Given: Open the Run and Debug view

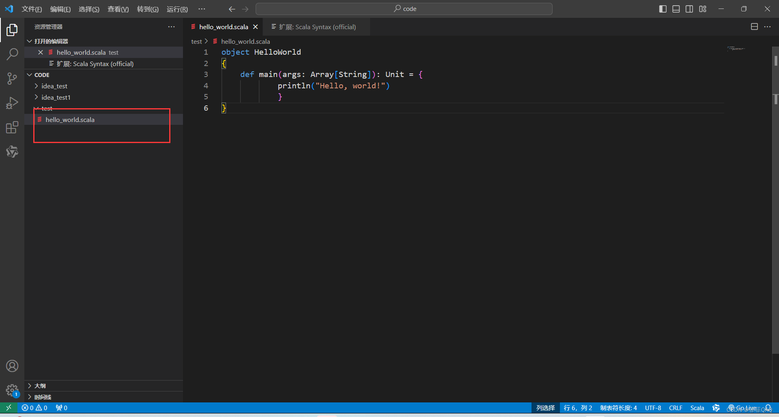Looking at the screenshot, I should click(12, 103).
